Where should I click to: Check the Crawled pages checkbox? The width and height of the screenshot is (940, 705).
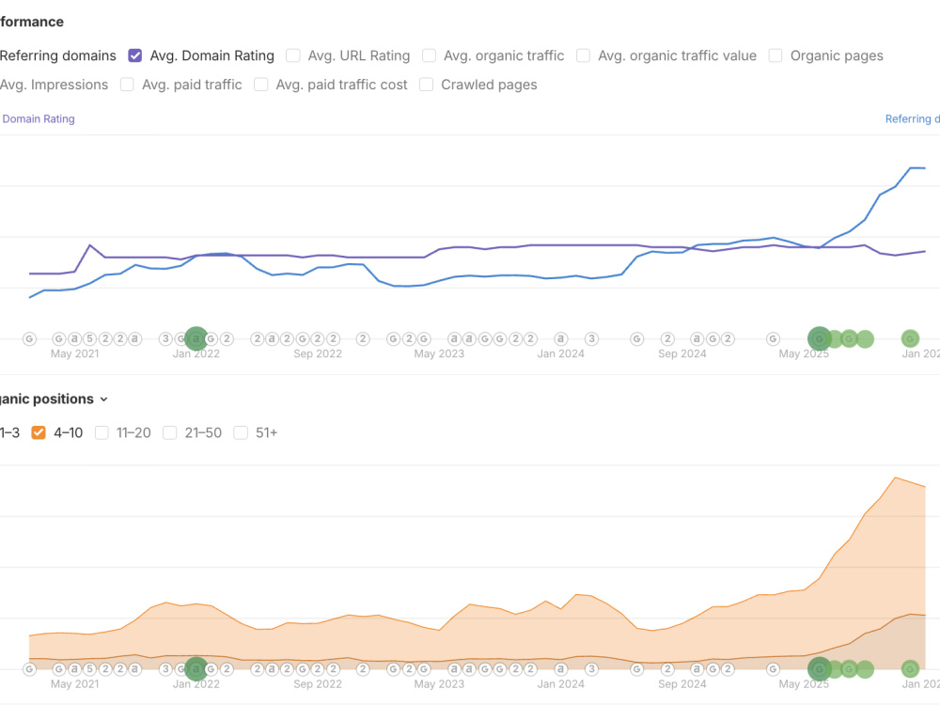tap(426, 85)
